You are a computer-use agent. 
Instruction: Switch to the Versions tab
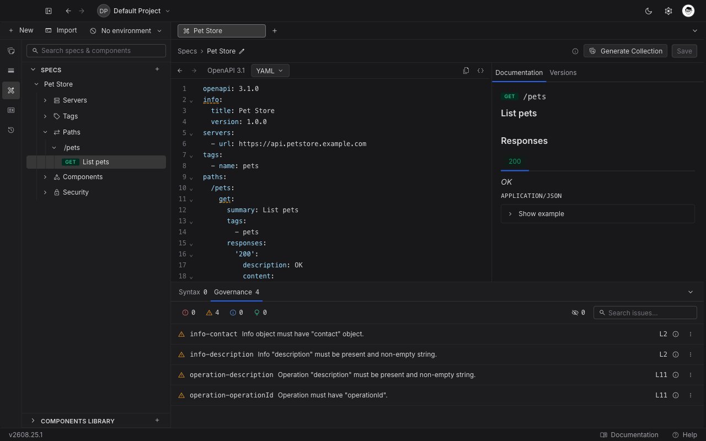563,73
